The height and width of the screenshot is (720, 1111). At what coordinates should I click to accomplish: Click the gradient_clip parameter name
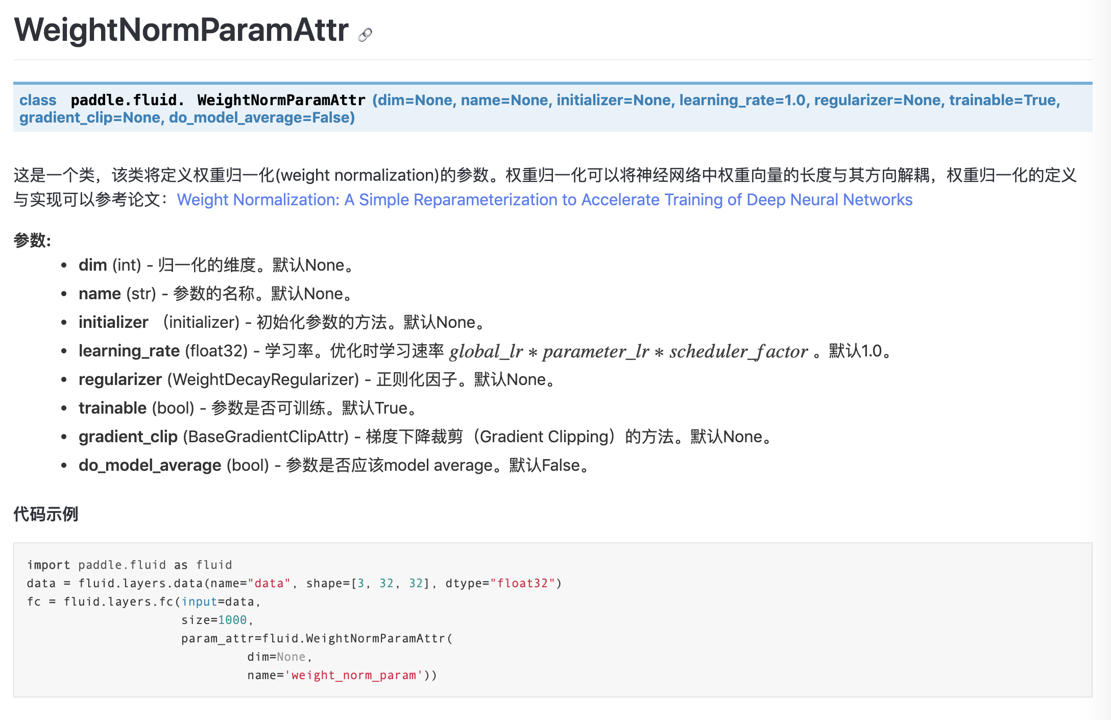point(128,437)
